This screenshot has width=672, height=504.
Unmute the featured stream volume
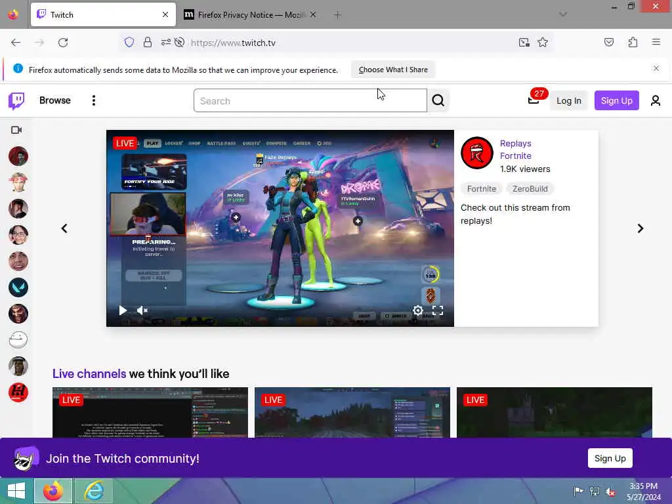[x=142, y=310]
